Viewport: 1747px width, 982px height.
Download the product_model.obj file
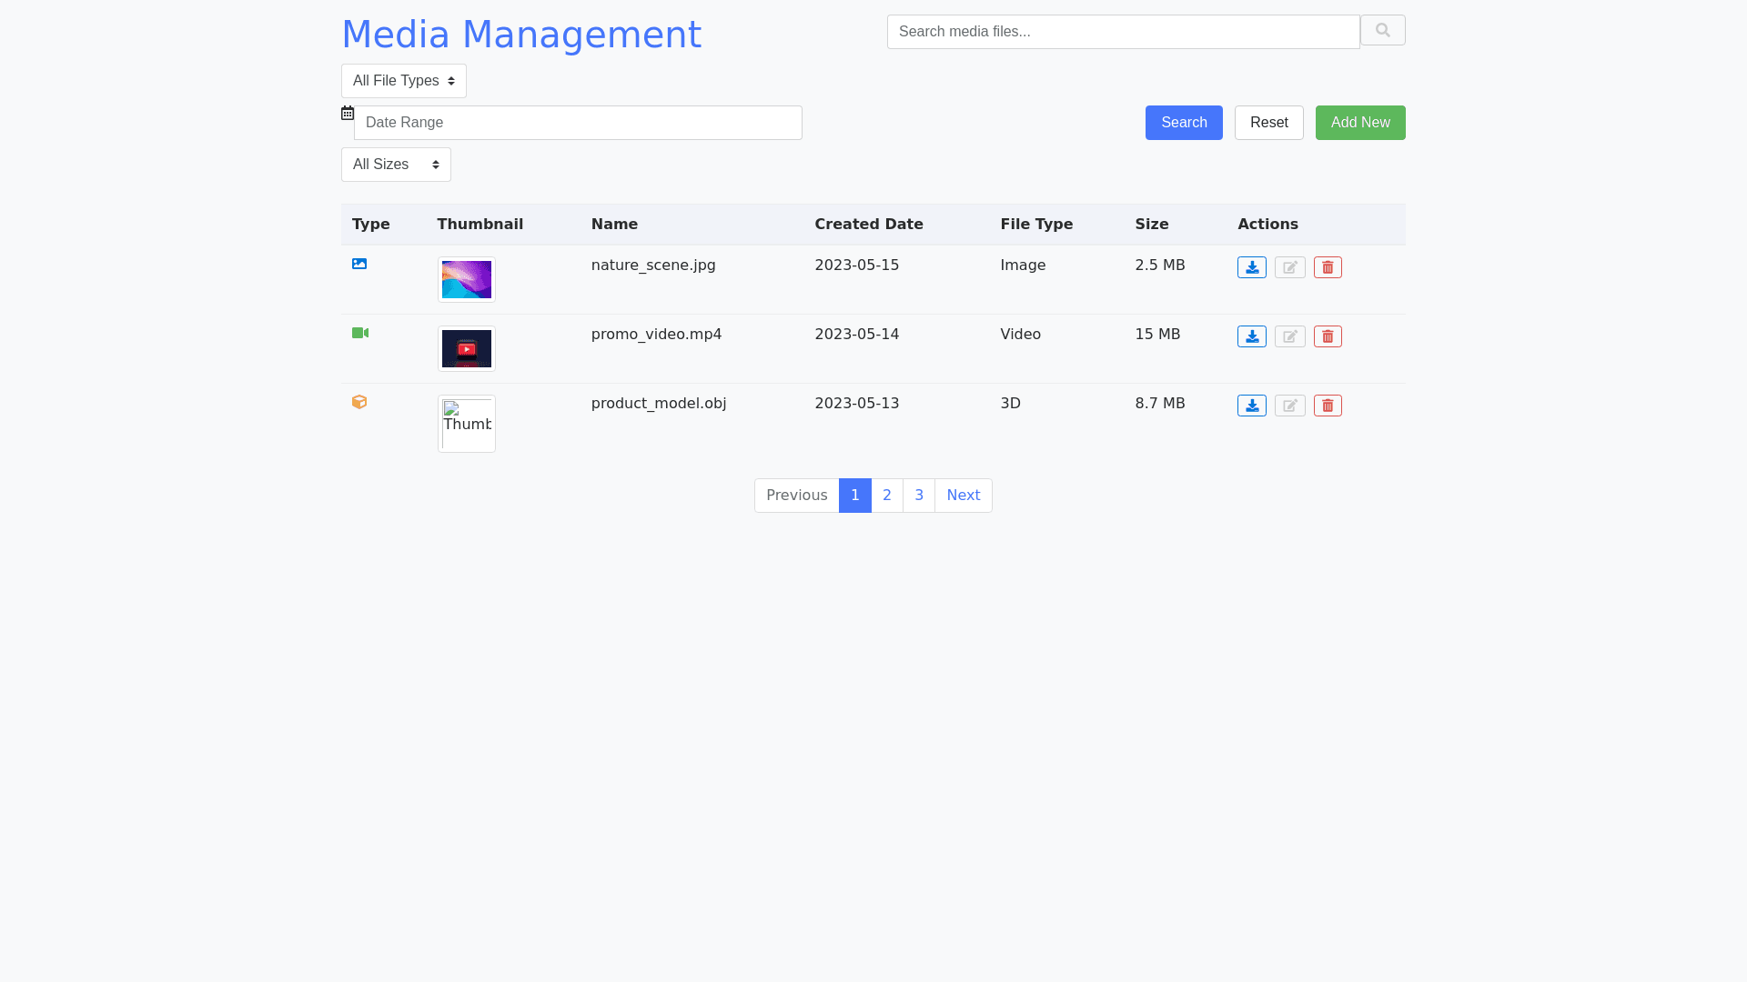1251,406
